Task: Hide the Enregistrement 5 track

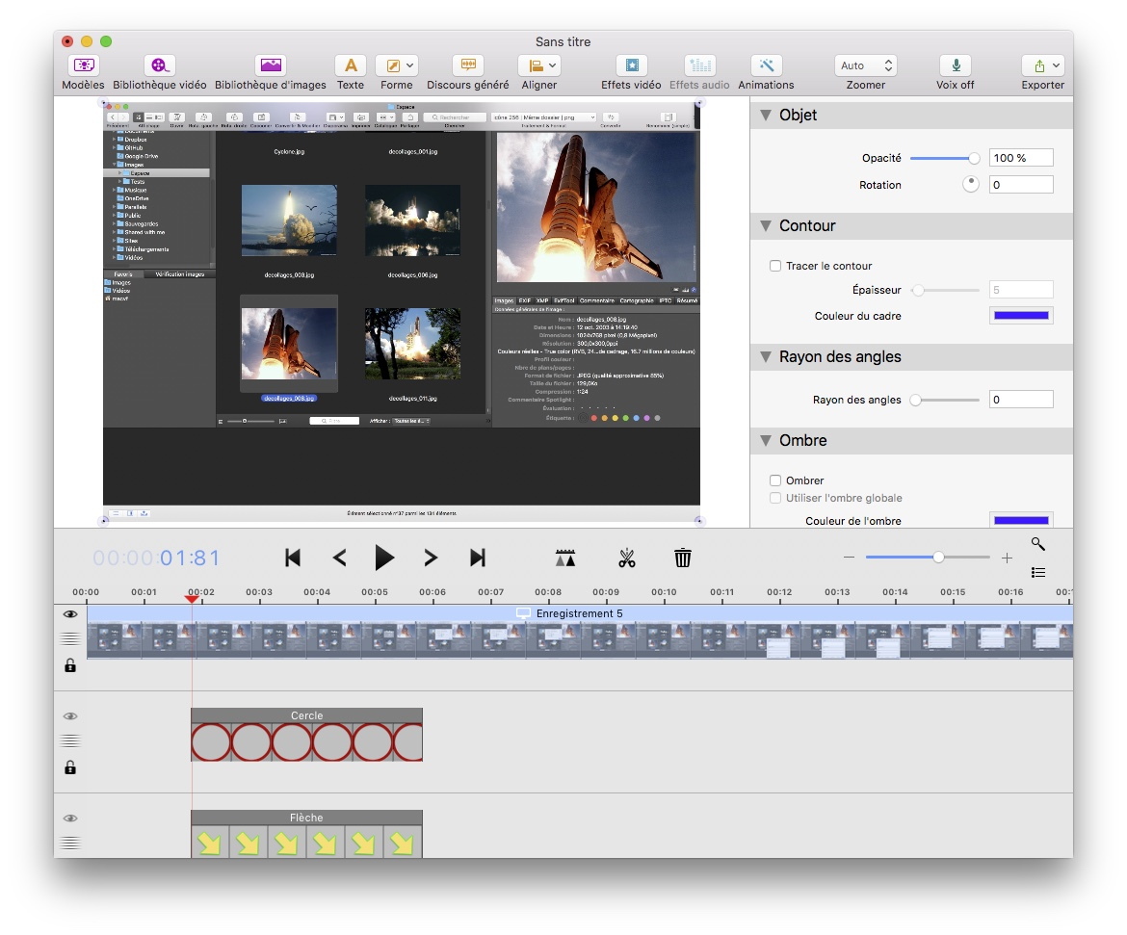Action: (70, 614)
